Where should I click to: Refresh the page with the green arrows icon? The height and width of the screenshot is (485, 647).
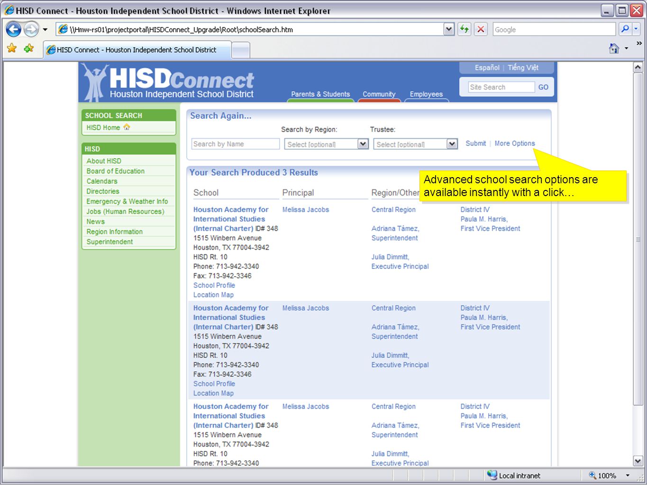[x=464, y=29]
